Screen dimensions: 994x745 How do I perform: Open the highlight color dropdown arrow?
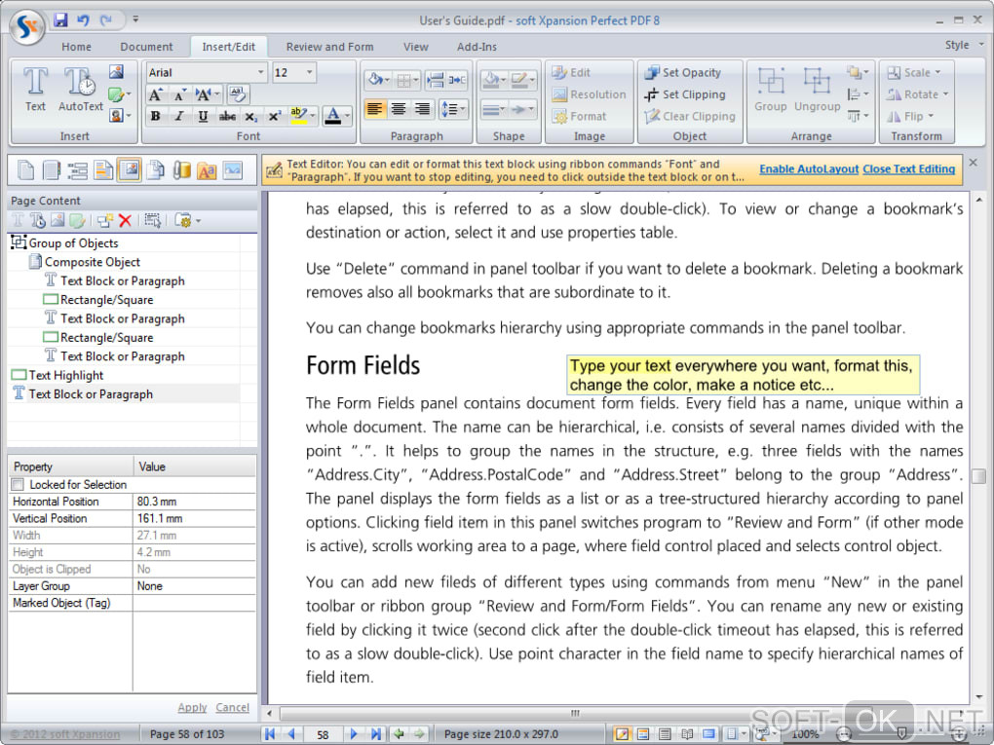pos(313,116)
